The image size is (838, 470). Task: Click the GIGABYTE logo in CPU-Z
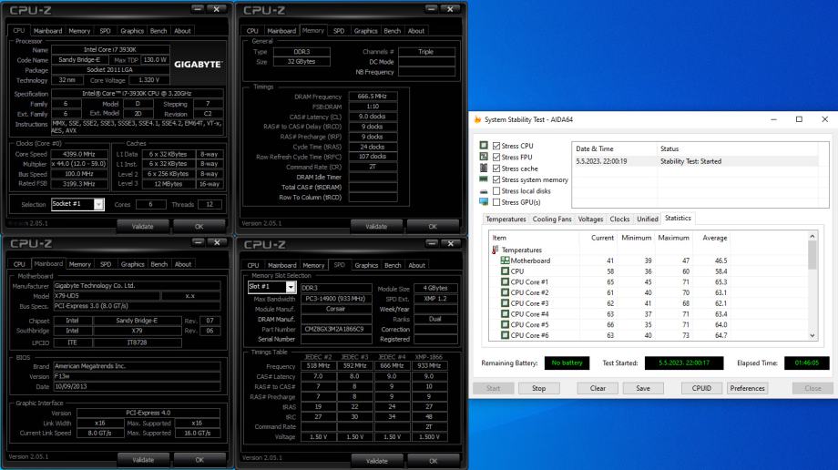click(x=197, y=65)
